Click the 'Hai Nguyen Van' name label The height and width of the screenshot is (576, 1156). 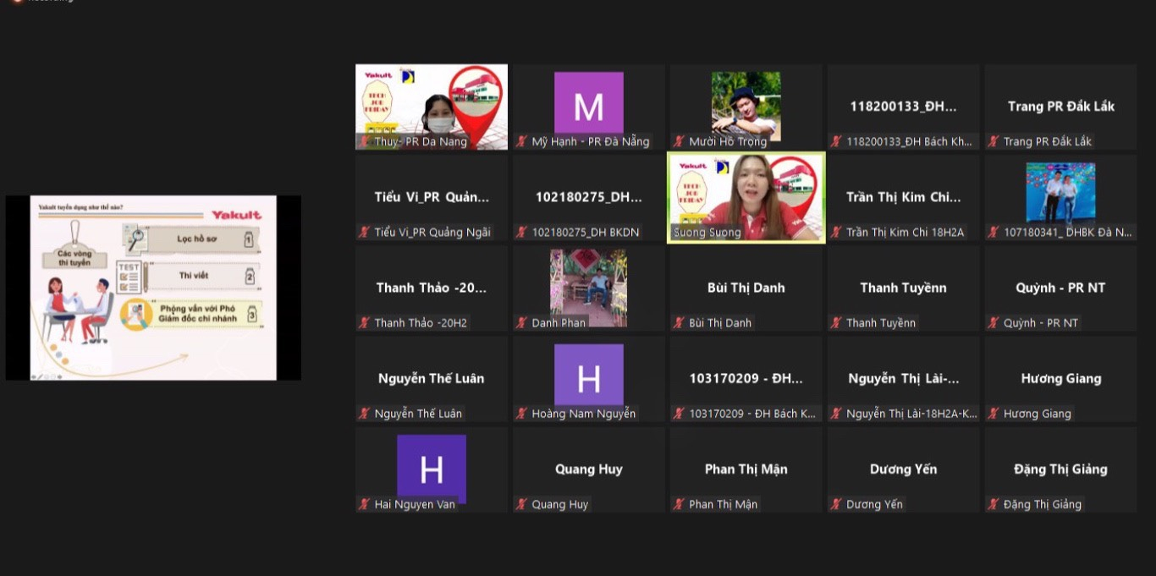point(415,505)
